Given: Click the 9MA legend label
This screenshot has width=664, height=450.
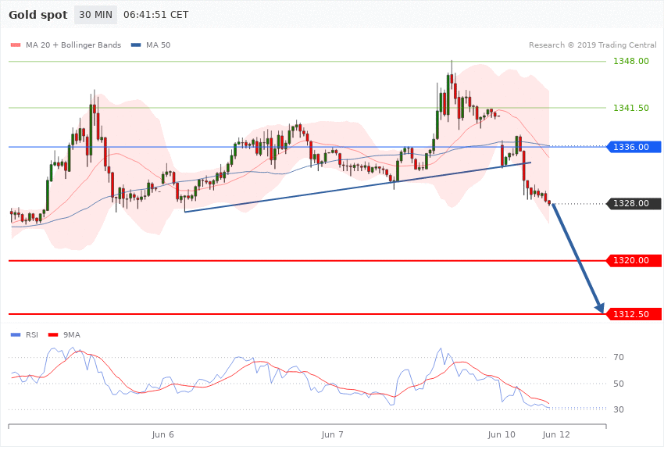Looking at the screenshot, I should pyautogui.click(x=72, y=335).
